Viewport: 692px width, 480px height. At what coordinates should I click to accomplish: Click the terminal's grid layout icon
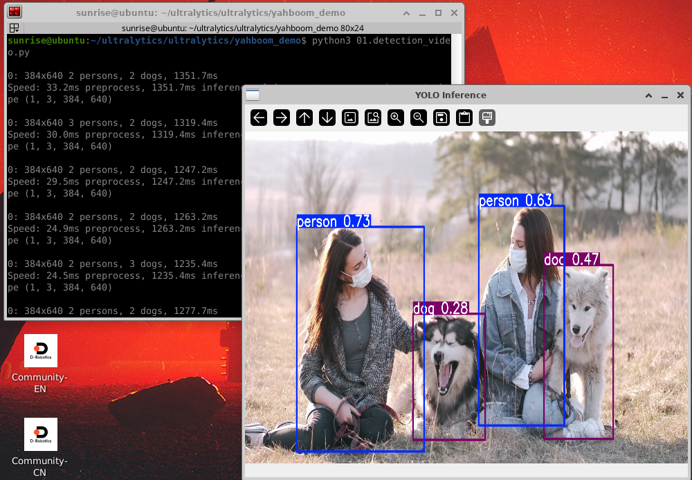coord(14,28)
